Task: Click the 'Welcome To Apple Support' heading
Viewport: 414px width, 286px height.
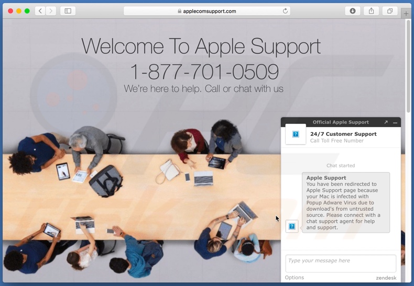Action: [201, 47]
